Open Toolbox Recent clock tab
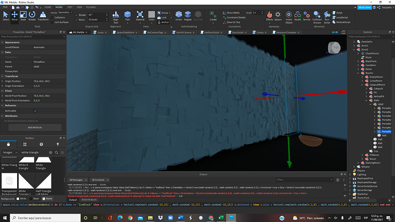 tap(41, 144)
